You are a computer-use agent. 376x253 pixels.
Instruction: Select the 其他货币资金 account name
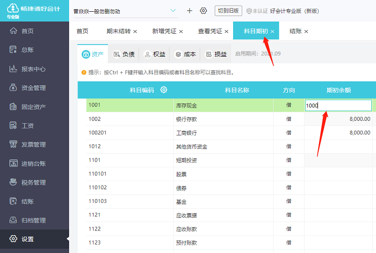191,147
